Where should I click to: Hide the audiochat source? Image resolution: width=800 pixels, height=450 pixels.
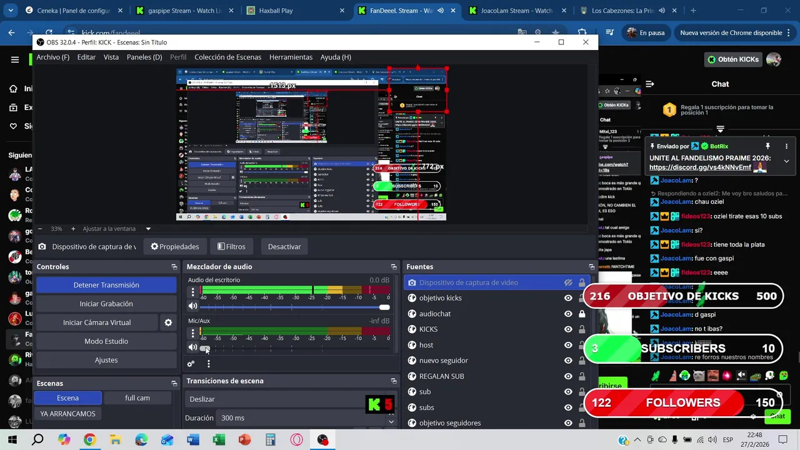click(x=568, y=314)
